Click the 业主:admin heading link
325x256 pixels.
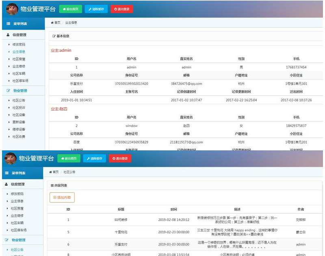point(61,50)
